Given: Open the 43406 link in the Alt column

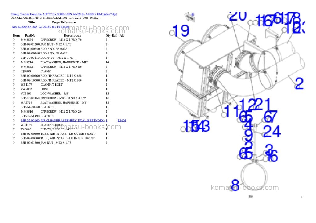Looking at the screenshot, I should (122, 121).
